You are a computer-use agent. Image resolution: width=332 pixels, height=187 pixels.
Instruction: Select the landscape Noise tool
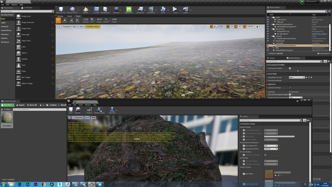78,20
